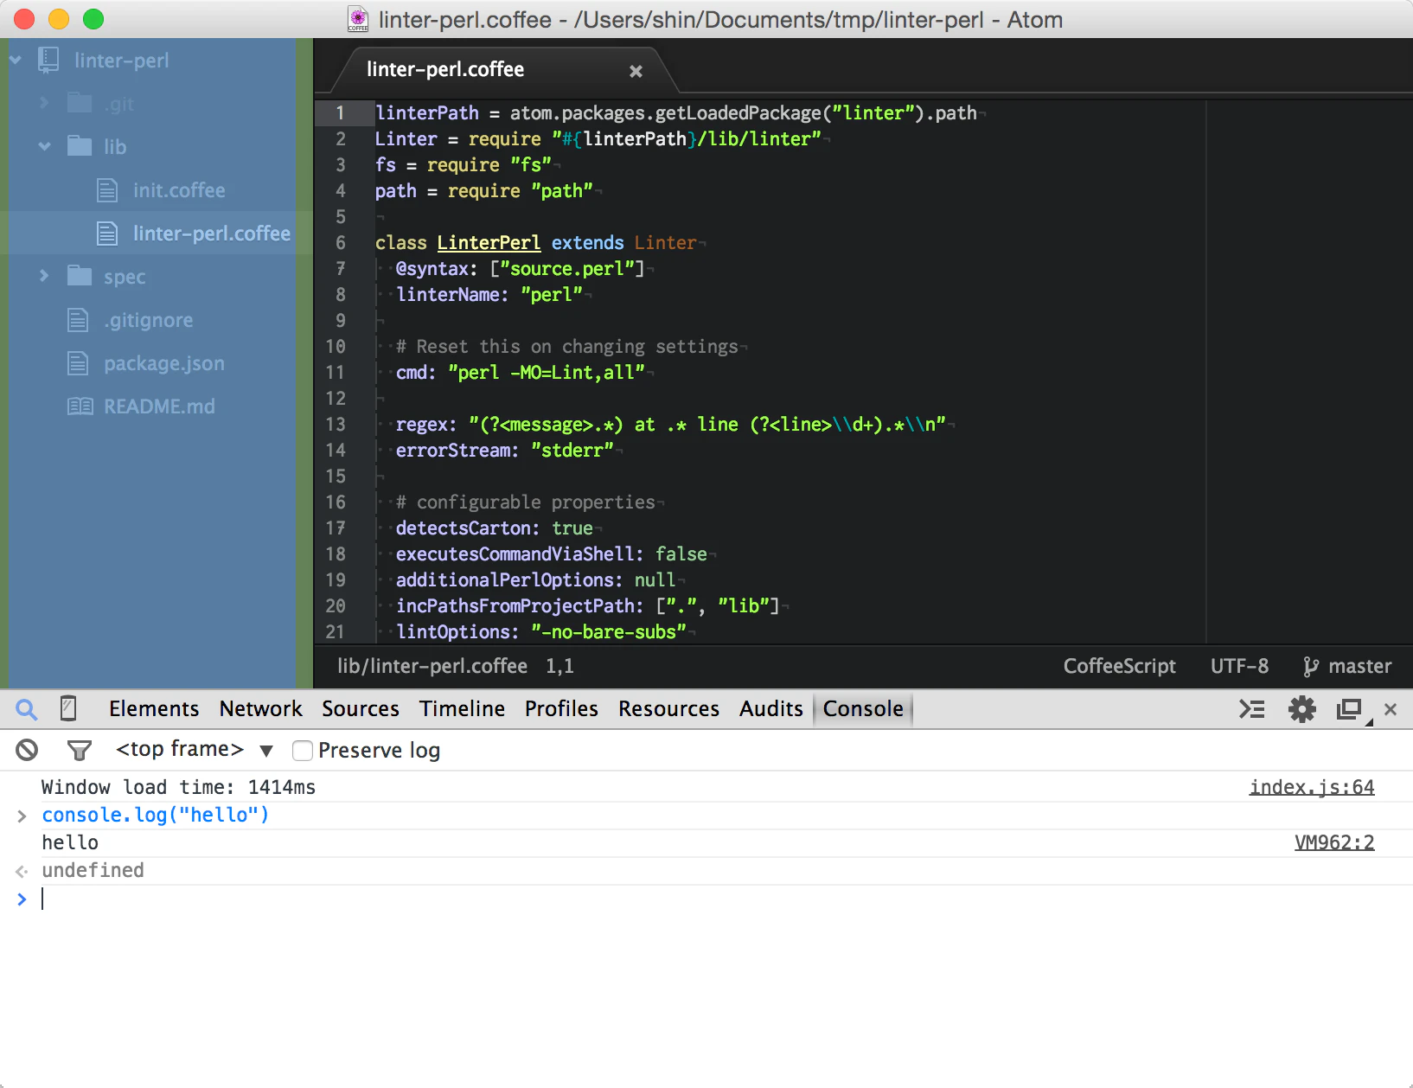Image resolution: width=1413 pixels, height=1088 pixels.
Task: Open init.coffee in tree view
Action: [179, 190]
